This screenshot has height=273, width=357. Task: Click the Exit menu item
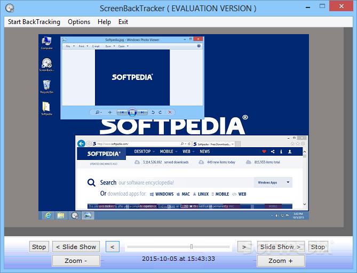pos(123,22)
